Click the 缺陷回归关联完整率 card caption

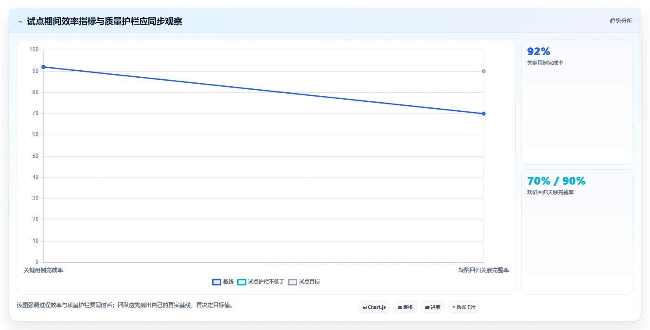tap(550, 192)
